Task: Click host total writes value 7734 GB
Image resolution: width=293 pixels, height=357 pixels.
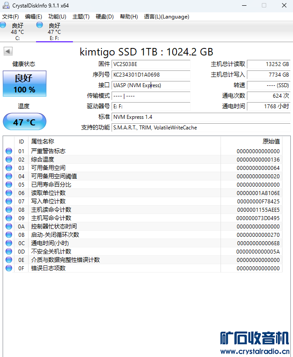Action: (x=269, y=75)
